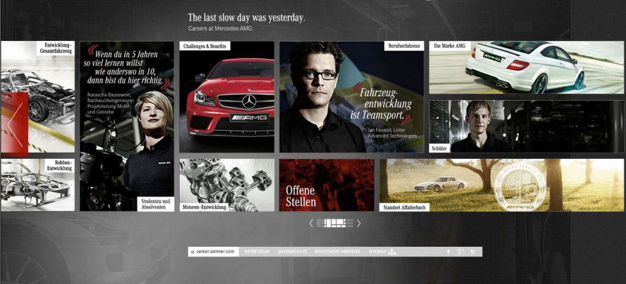Open the Die Marke AMG tile
Viewport: 626px width, 284px height.
click(526, 67)
